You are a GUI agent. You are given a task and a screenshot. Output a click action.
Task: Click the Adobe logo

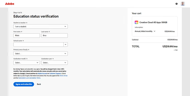(10, 4)
